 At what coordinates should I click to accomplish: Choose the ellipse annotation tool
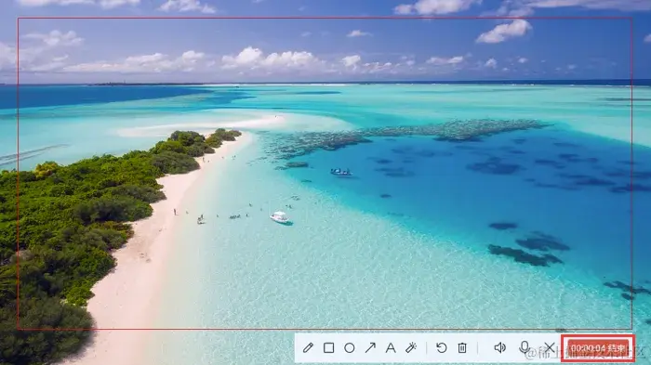[x=350, y=347]
